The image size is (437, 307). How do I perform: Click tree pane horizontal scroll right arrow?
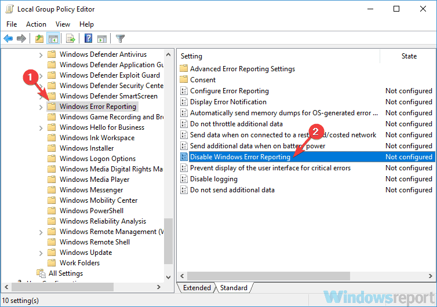[159, 287]
